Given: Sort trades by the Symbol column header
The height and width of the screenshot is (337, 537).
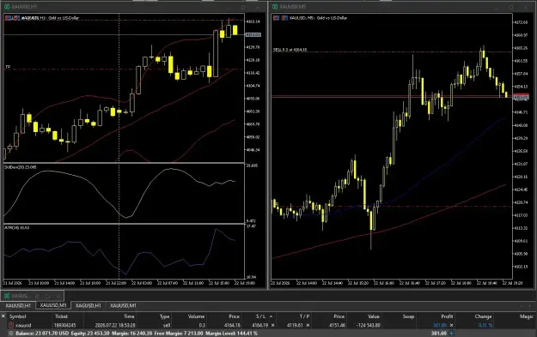Looking at the screenshot, I should (17, 316).
